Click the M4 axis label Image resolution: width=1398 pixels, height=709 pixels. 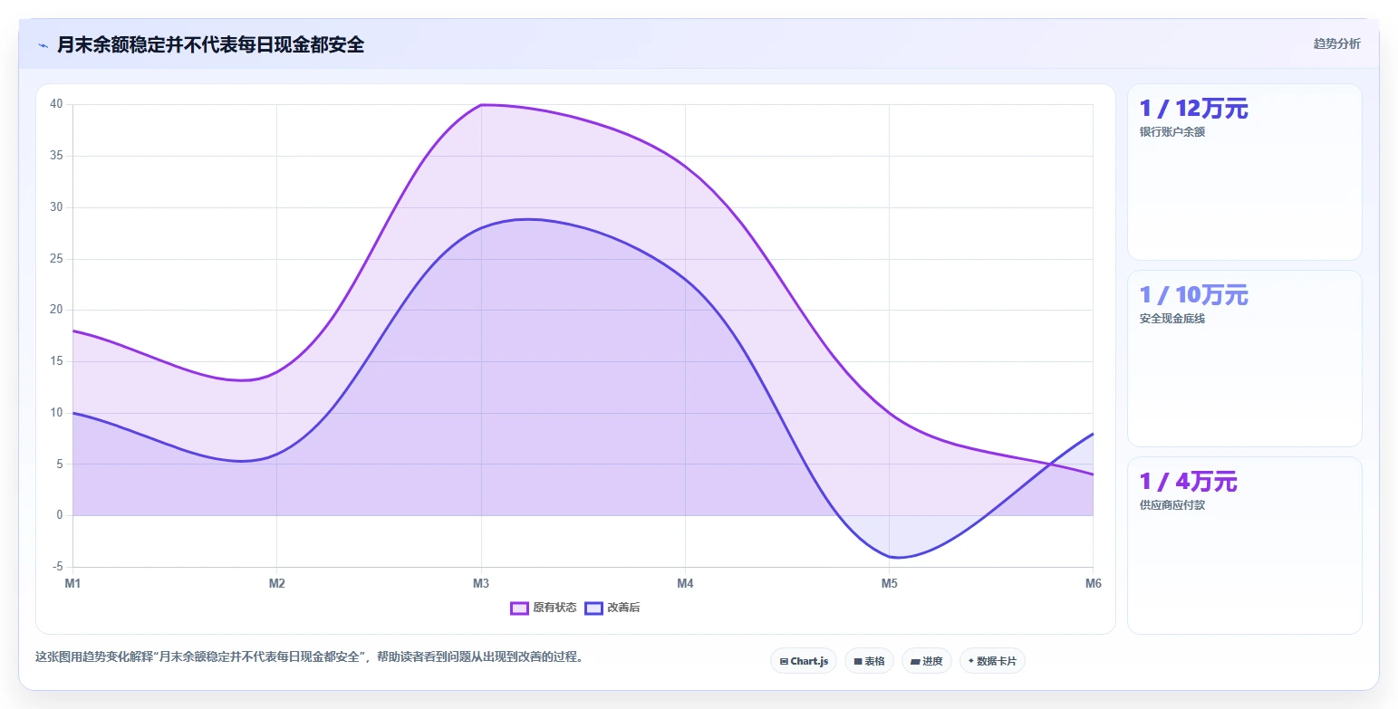(x=685, y=583)
